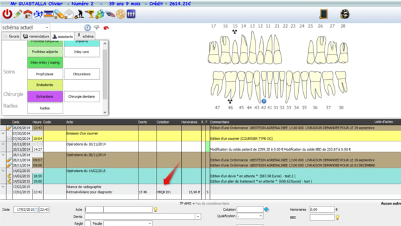401x226 pixels.
Task: Toggle the Réglé checkbox
Action: 88,223
